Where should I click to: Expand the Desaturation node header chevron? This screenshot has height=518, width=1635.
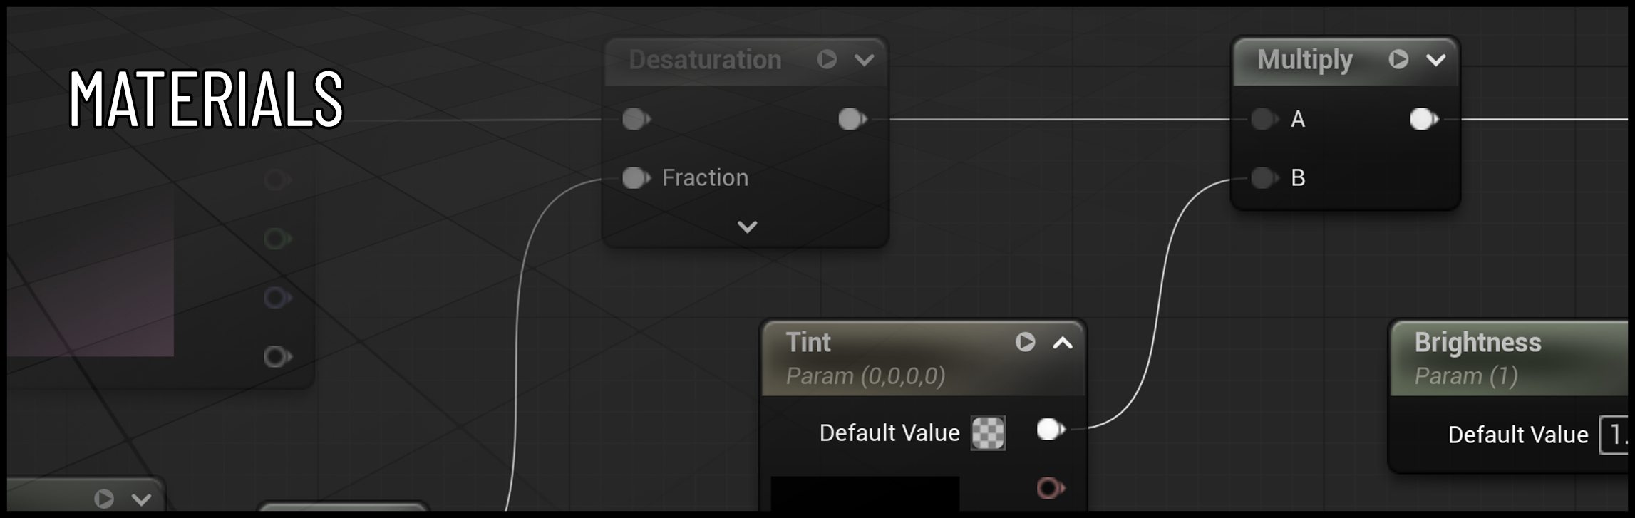[x=864, y=60]
